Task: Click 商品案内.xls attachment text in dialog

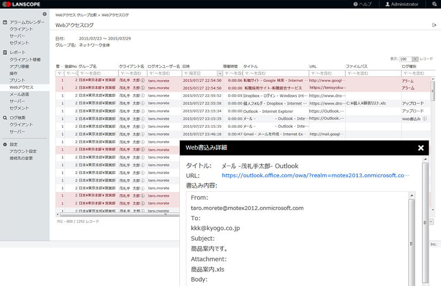Action: [x=208, y=269]
